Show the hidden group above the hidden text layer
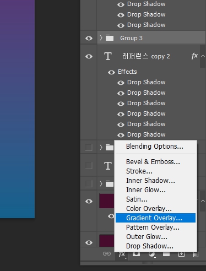Image resolution: width=206 pixels, height=271 pixels. [89, 147]
